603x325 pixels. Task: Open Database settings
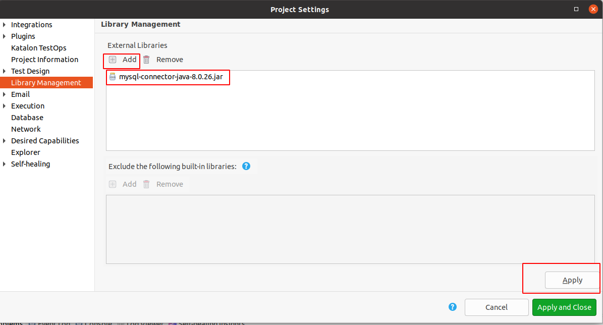27,118
